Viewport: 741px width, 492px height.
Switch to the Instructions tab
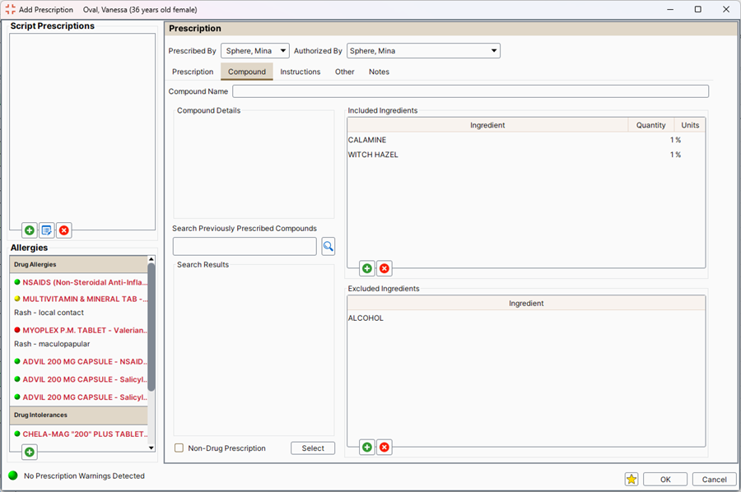pos(300,72)
